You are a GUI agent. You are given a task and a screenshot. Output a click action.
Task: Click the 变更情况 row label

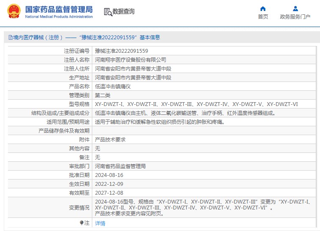pos(79,208)
